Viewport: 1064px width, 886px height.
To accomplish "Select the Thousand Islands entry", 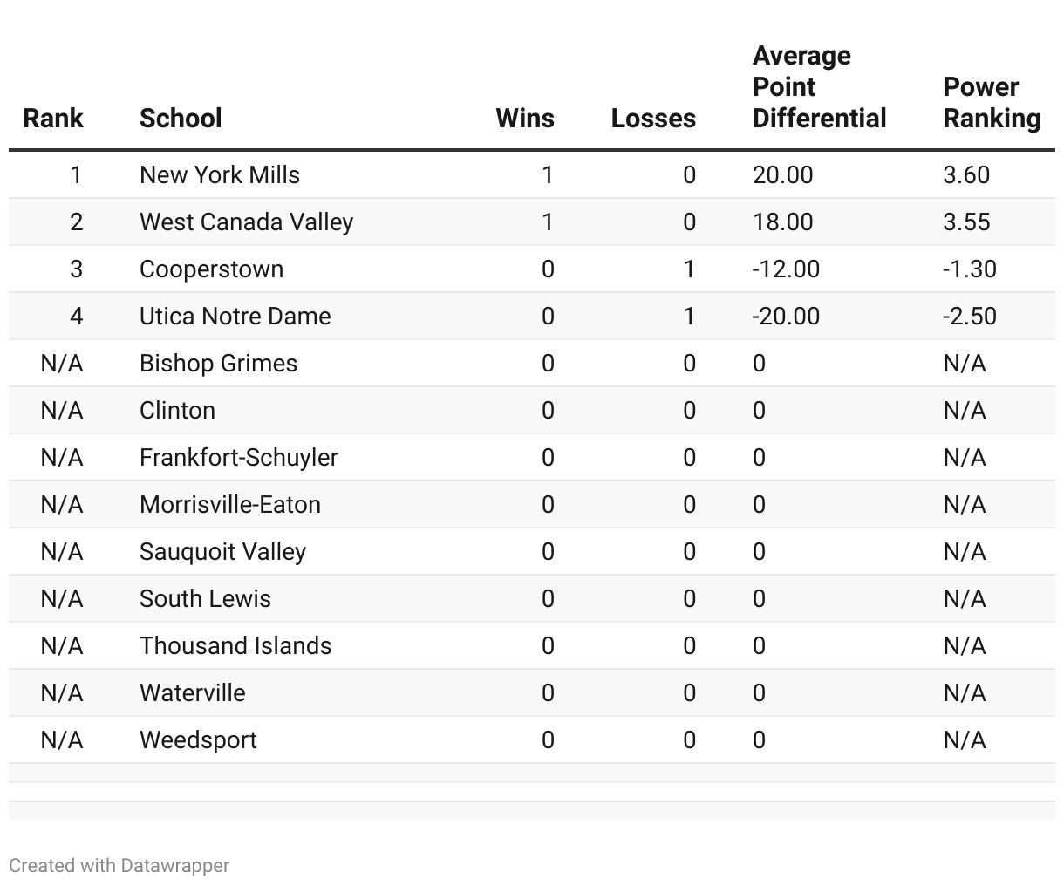I will (235, 645).
